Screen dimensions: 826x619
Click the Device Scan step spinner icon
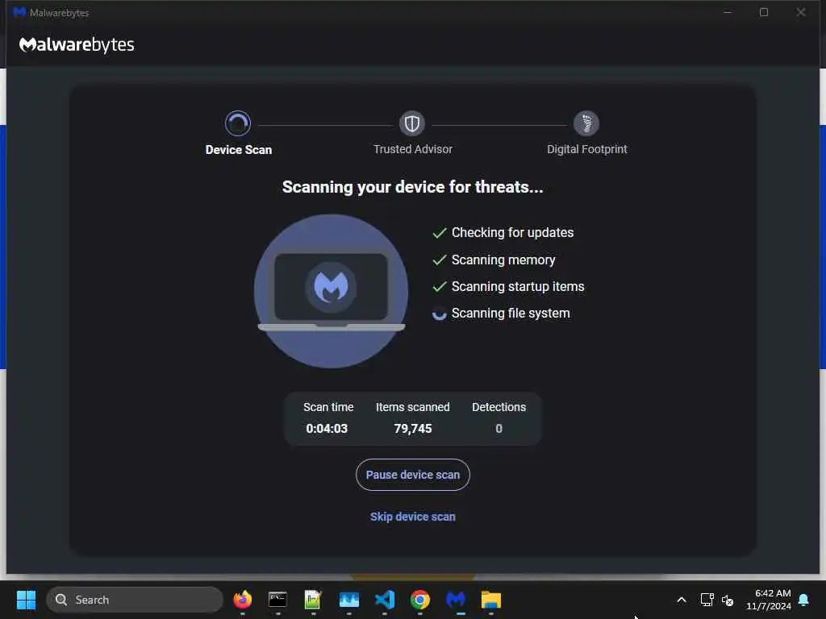238,123
